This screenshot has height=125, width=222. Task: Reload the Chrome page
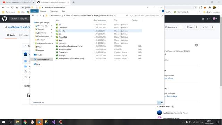12,8
